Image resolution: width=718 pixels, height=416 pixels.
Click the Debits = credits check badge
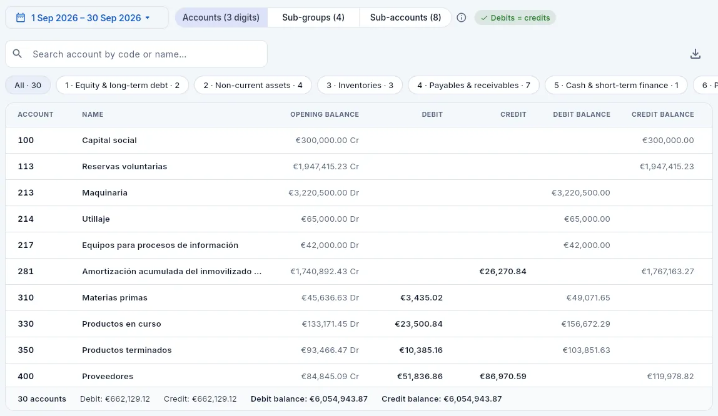[x=515, y=18]
